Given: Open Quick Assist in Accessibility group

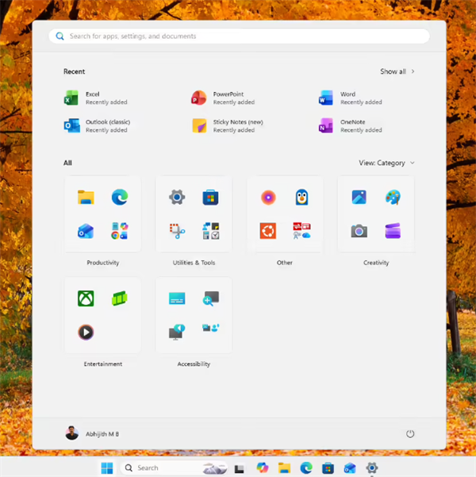Looking at the screenshot, I should point(210,328).
